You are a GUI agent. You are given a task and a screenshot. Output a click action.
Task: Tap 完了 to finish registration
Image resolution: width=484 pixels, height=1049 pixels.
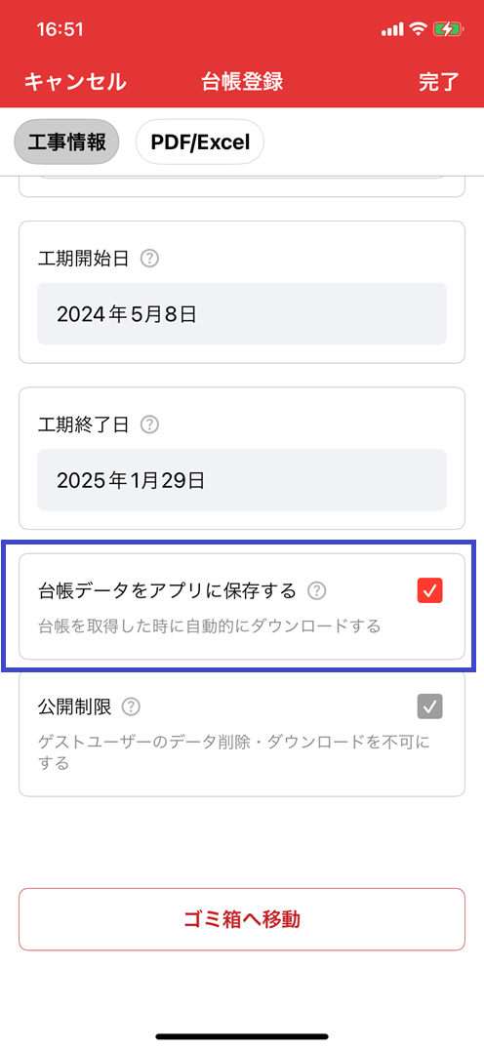tap(439, 82)
